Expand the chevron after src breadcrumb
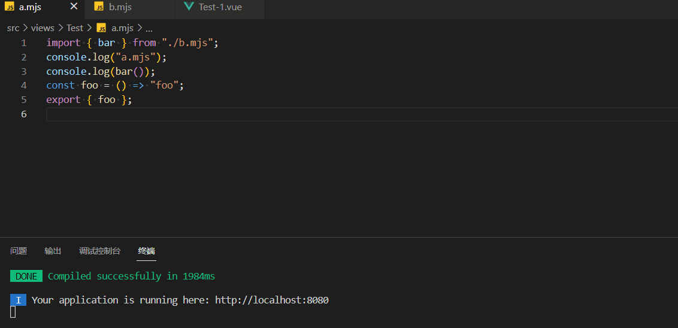This screenshot has height=328, width=678. tap(25, 28)
